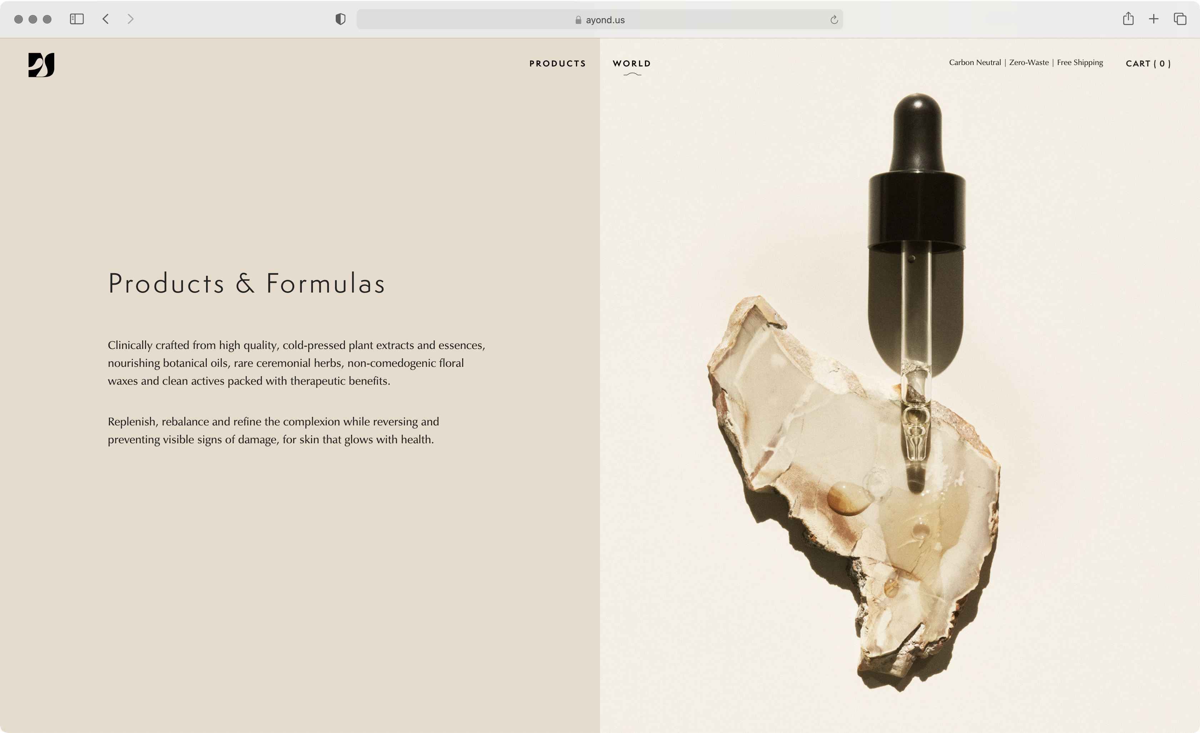The width and height of the screenshot is (1200, 733).
Task: Open the CART ( 0 ) link
Action: click(1148, 63)
